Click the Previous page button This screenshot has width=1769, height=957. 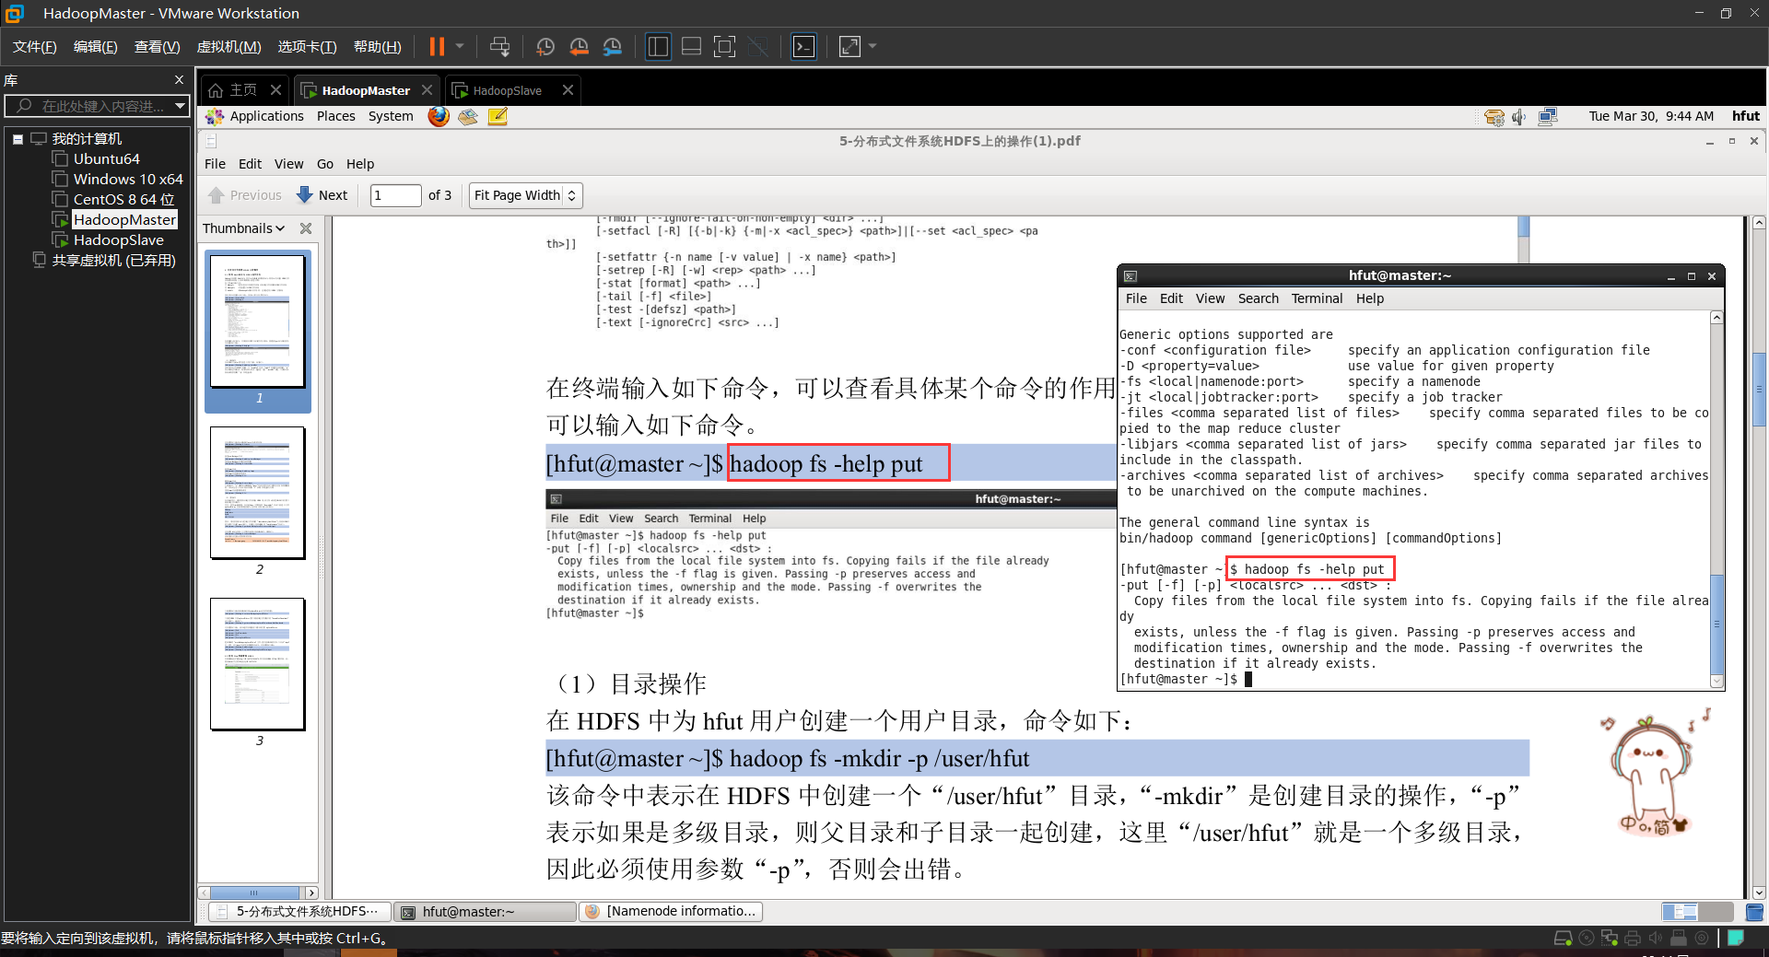coord(245,195)
